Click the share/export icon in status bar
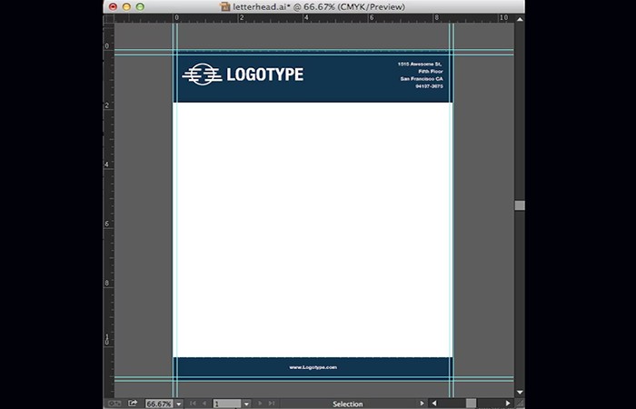The image size is (636, 409). point(133,404)
